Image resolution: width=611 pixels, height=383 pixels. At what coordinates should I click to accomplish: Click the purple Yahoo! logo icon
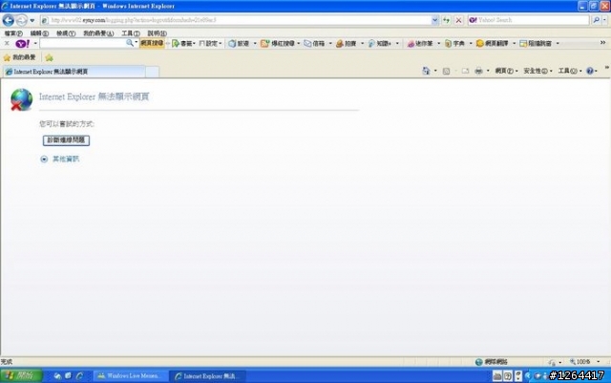[x=22, y=44]
